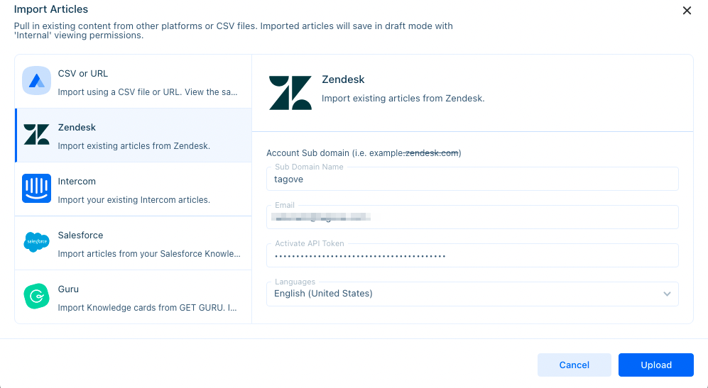Select the Zendesk import option

click(x=134, y=135)
